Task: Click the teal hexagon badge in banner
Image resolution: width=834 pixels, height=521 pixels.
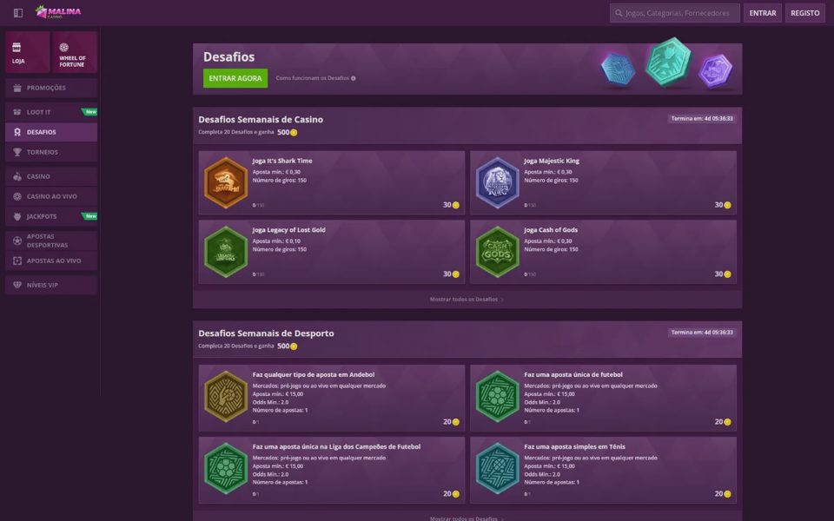Action: pos(668,62)
